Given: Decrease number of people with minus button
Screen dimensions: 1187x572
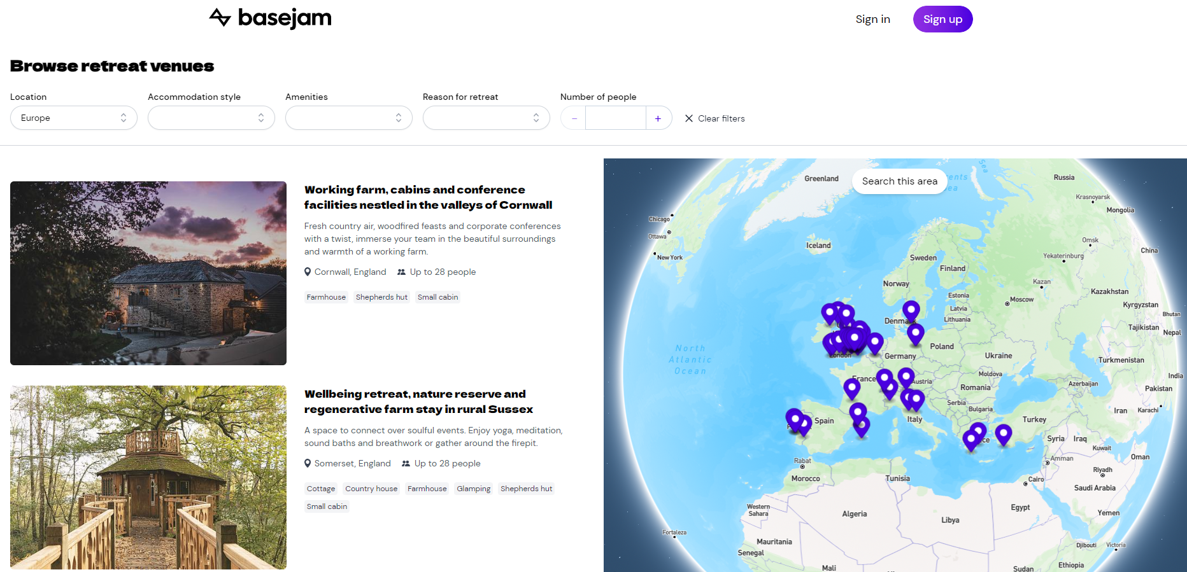Looking at the screenshot, I should coord(574,118).
